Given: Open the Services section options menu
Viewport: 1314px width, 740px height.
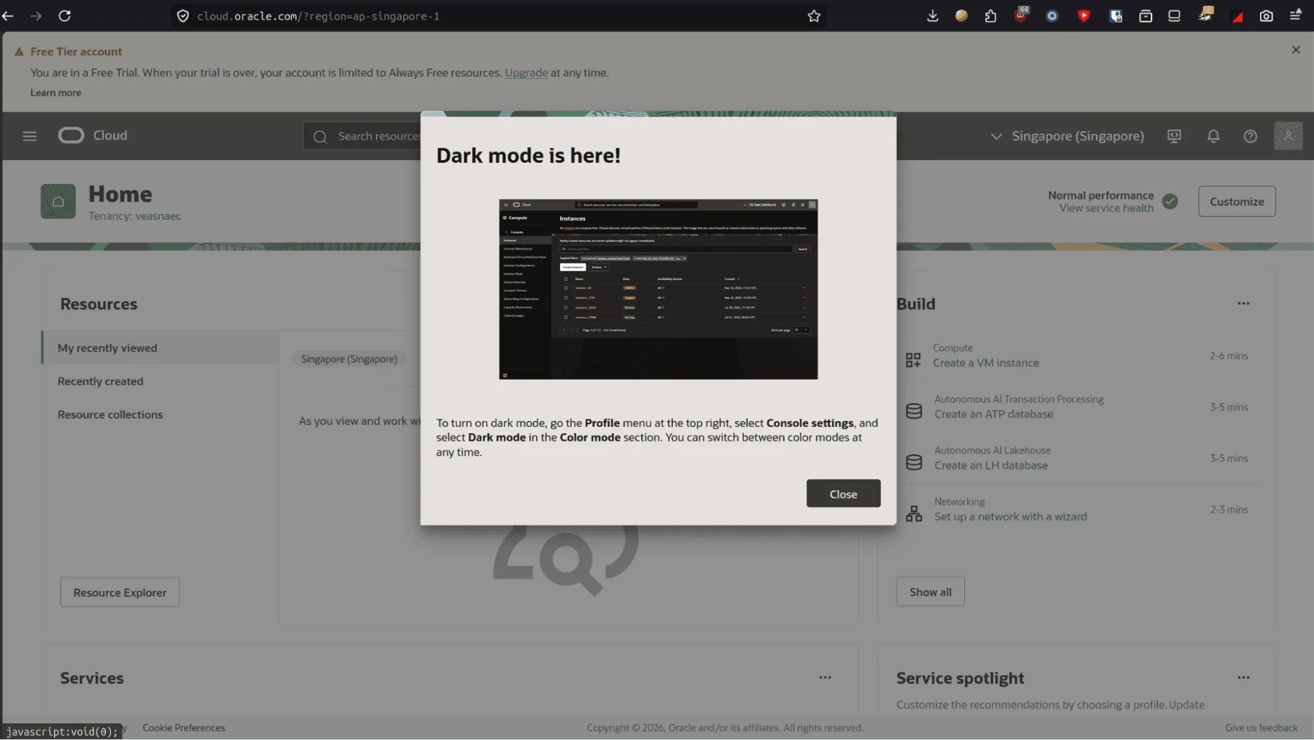Looking at the screenshot, I should (x=825, y=678).
